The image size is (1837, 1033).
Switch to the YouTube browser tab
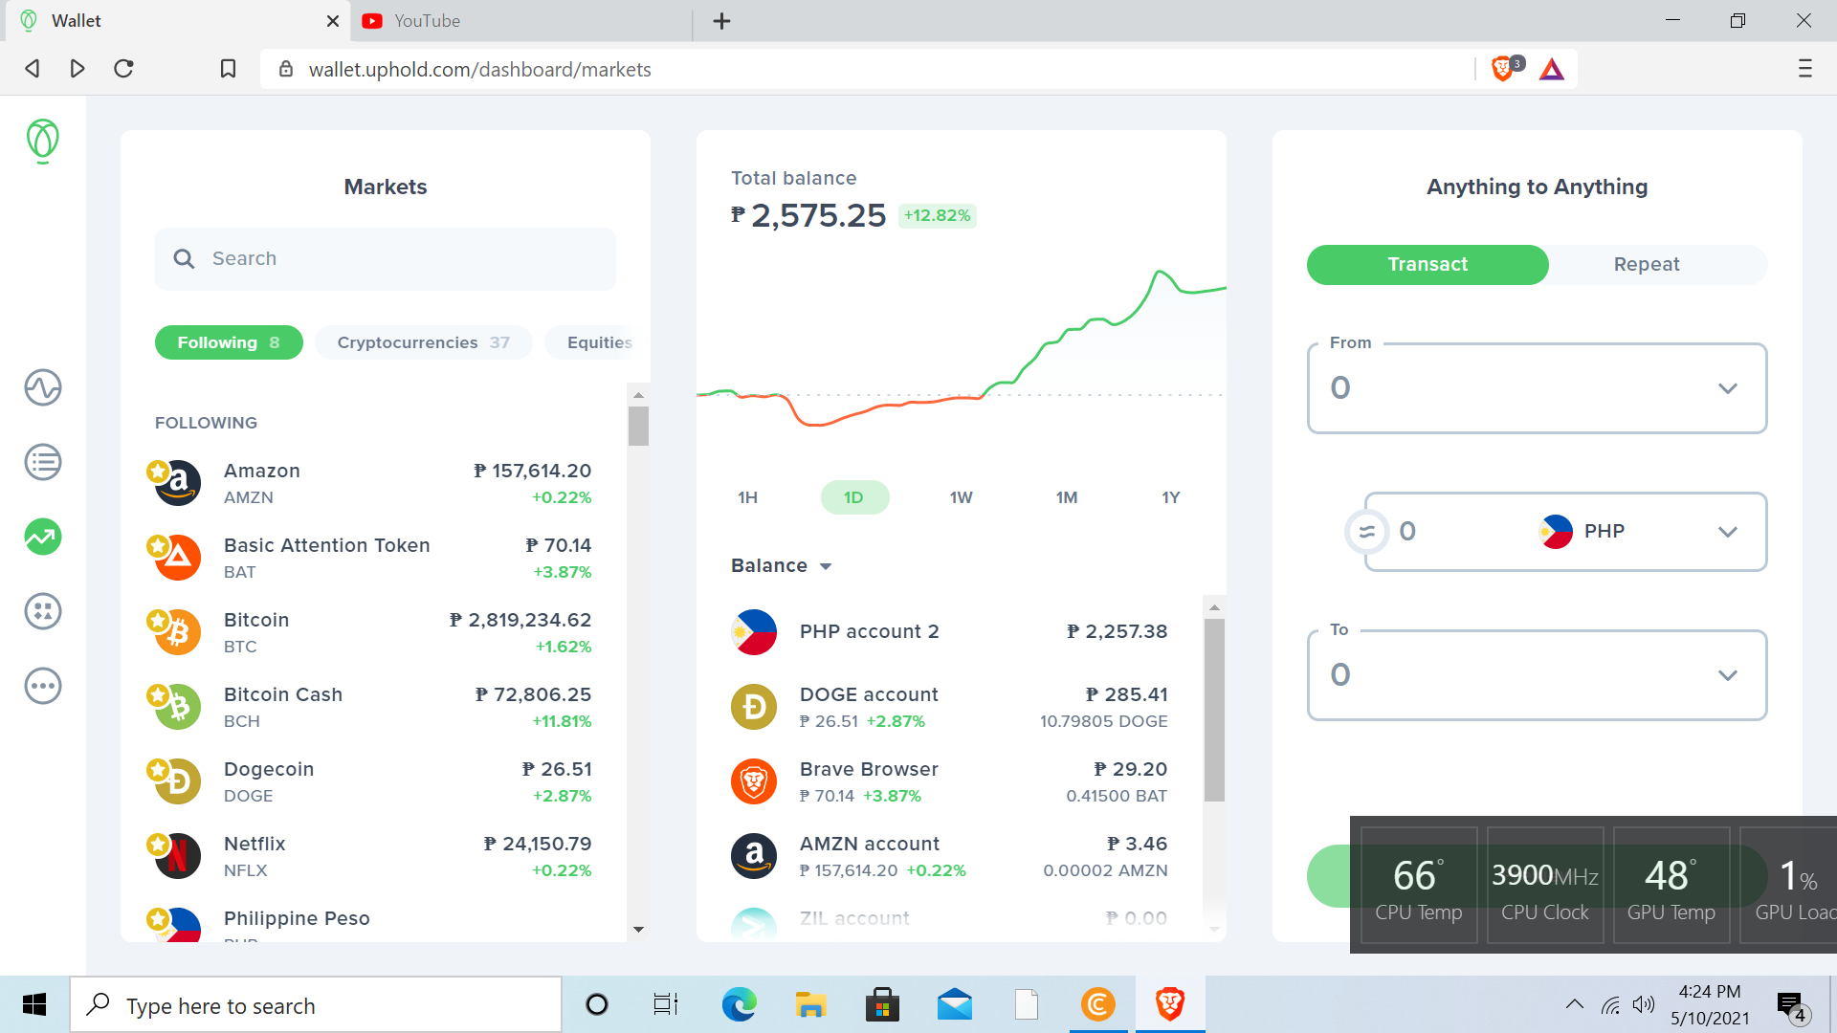point(521,21)
